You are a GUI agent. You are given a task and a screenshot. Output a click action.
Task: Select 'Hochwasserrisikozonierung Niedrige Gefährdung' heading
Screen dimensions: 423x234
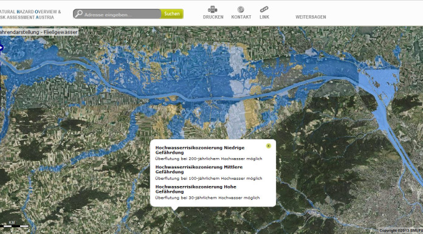200,150
